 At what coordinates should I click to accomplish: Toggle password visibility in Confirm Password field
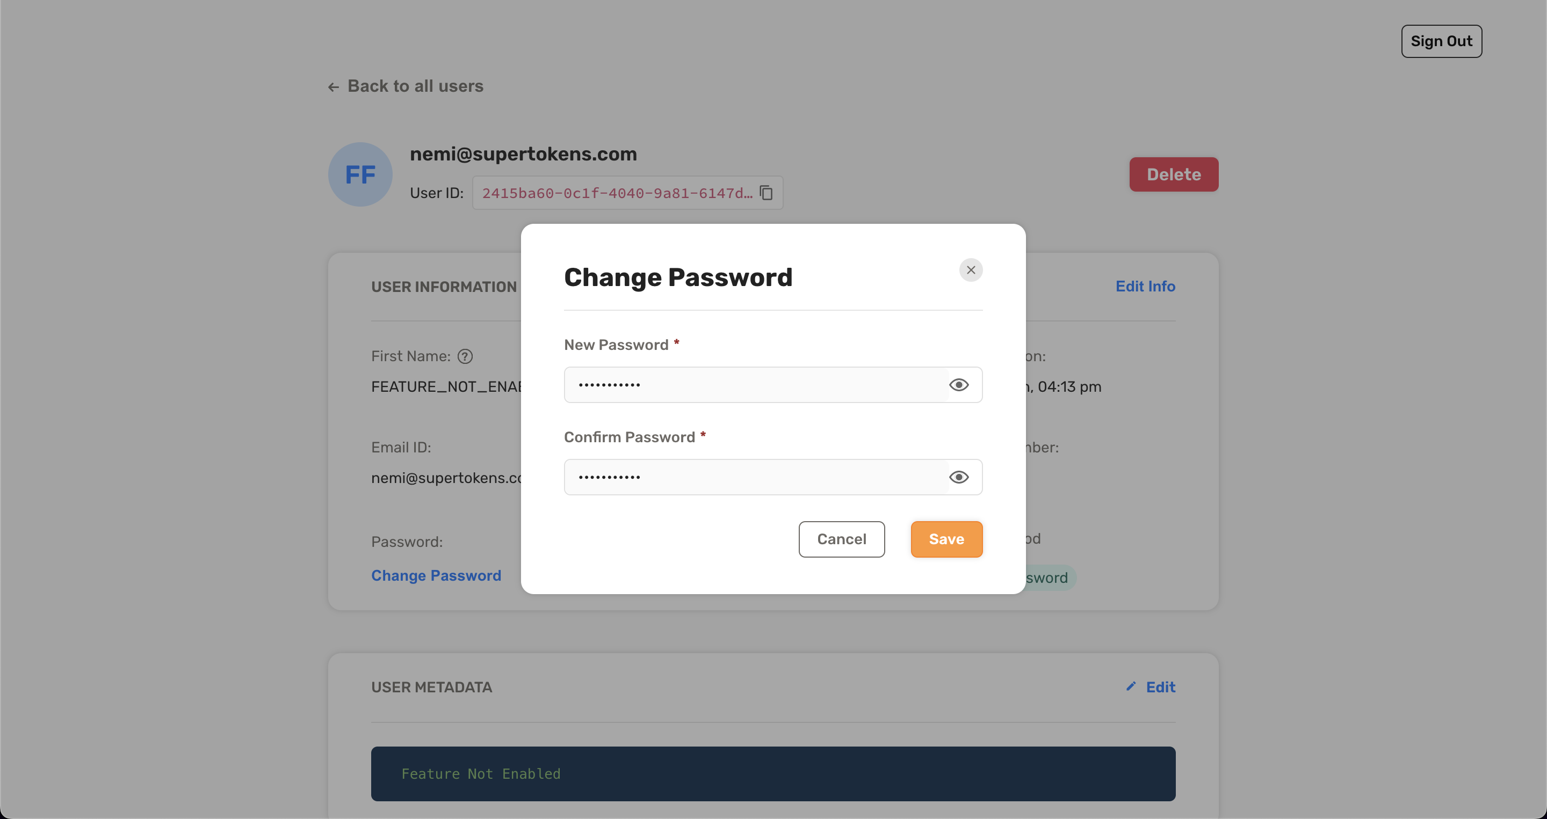(x=958, y=477)
